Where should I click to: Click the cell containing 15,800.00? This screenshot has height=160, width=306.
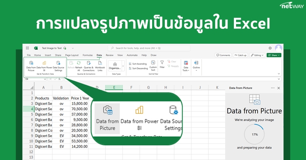tap(79, 104)
